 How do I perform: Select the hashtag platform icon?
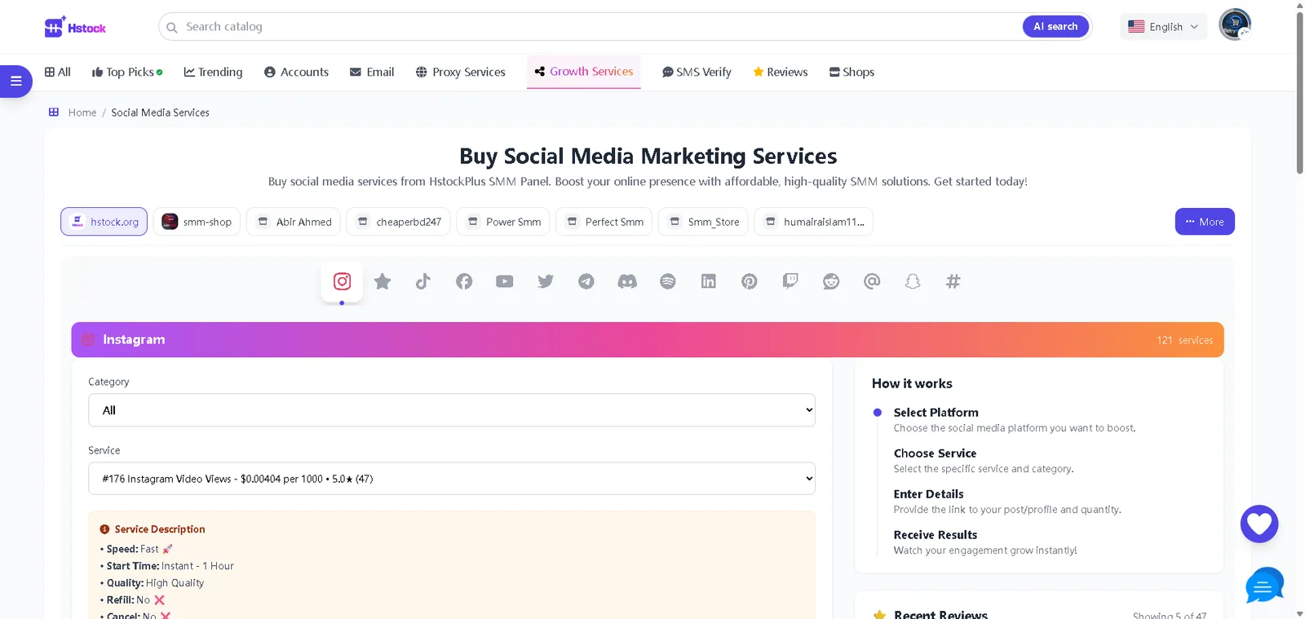(953, 281)
